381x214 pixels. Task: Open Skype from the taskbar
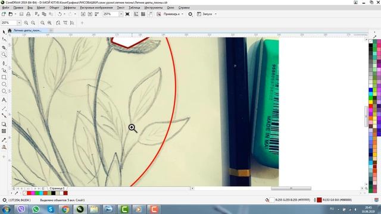(51, 209)
